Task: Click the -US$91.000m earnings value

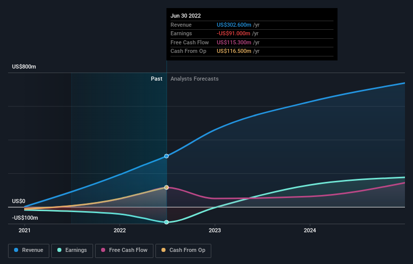Action: (x=233, y=33)
